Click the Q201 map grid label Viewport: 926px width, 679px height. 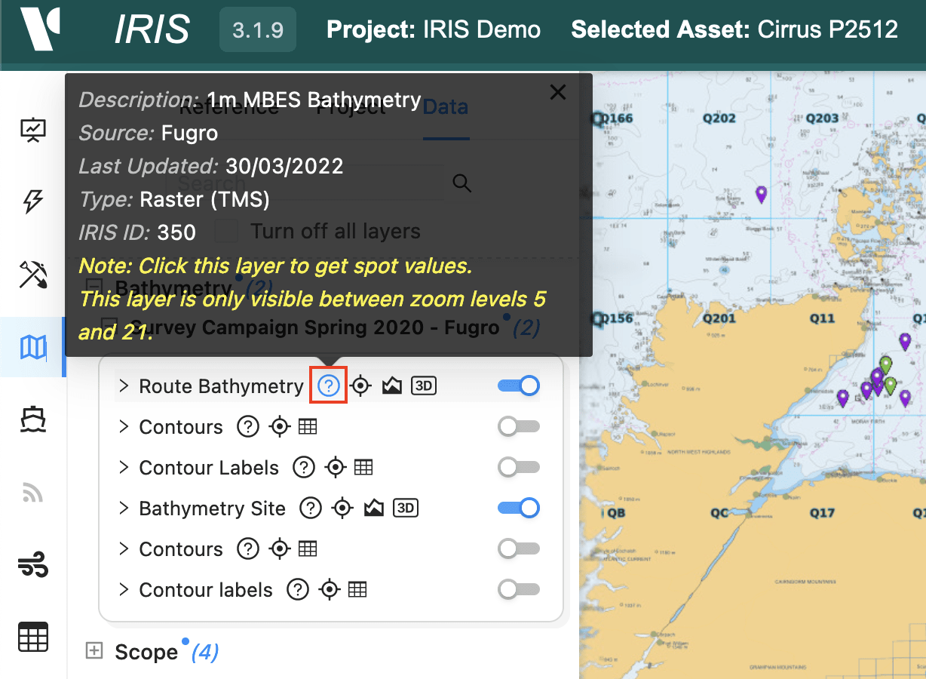coord(719,318)
